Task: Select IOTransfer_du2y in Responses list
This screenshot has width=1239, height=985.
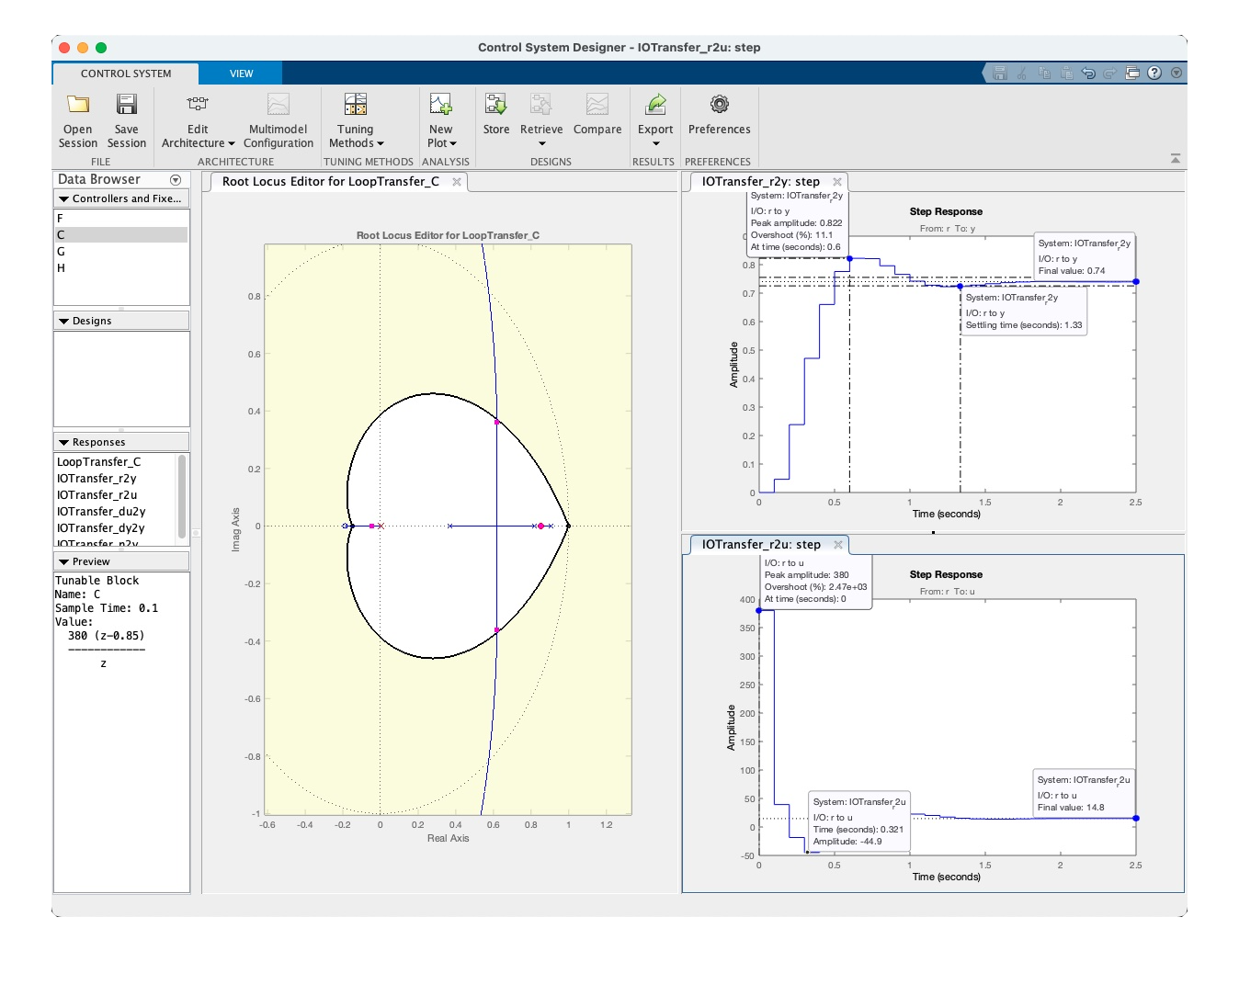Action: coord(116,512)
